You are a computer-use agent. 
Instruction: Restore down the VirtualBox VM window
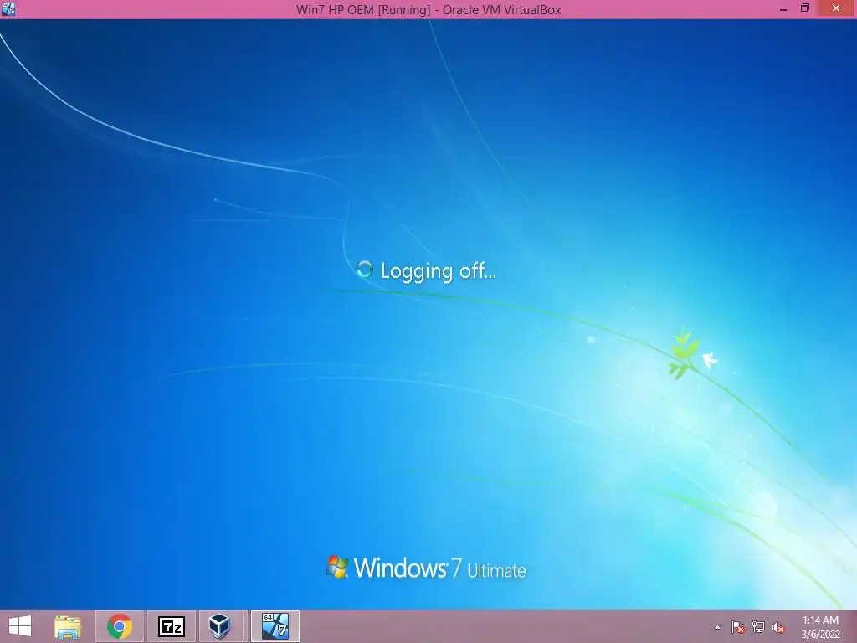click(804, 8)
